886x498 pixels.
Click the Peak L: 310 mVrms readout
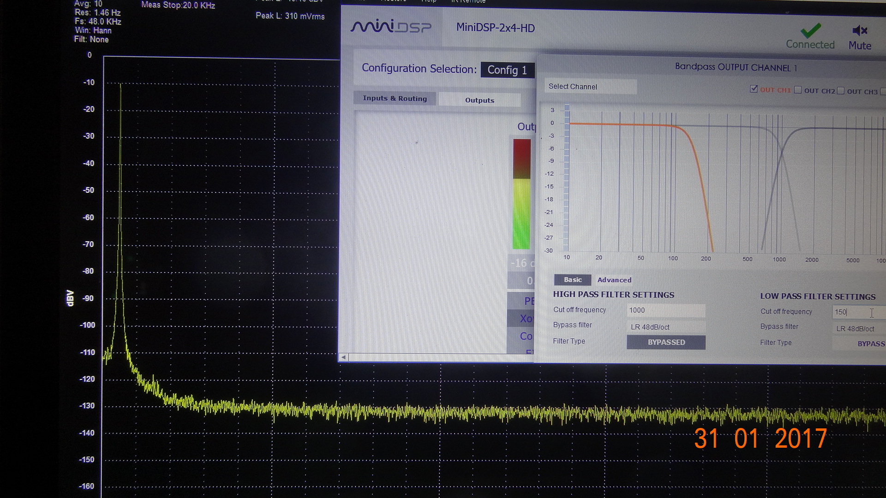coord(290,16)
